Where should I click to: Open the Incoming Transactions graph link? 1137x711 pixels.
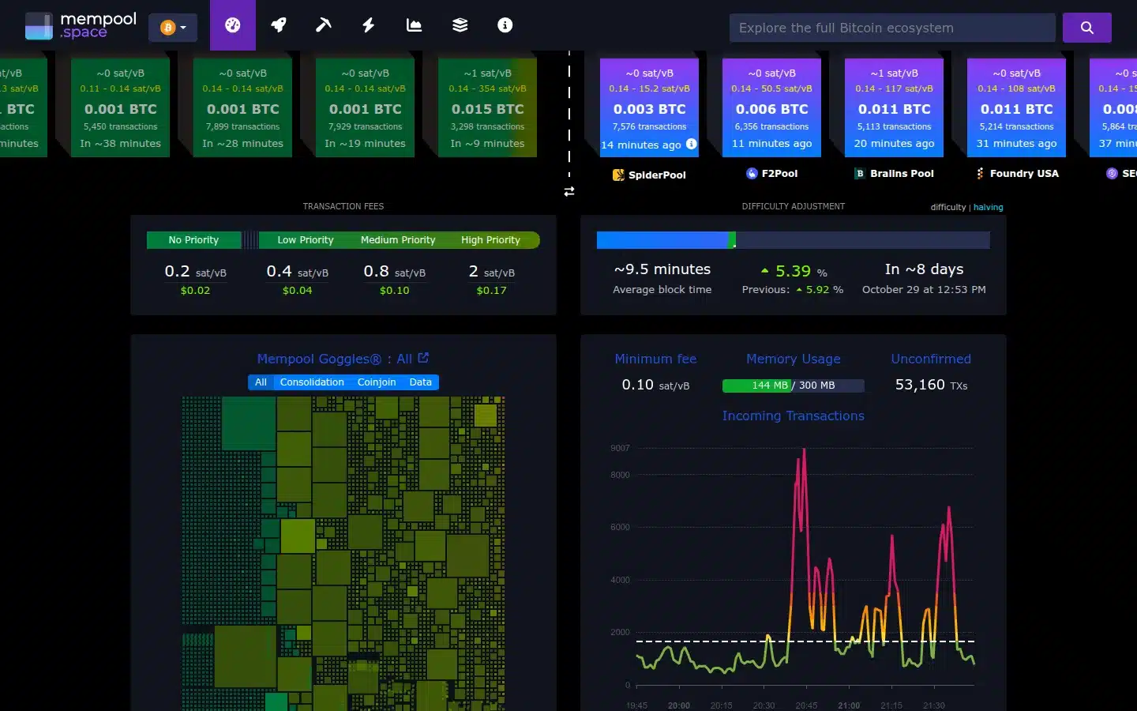[793, 416]
